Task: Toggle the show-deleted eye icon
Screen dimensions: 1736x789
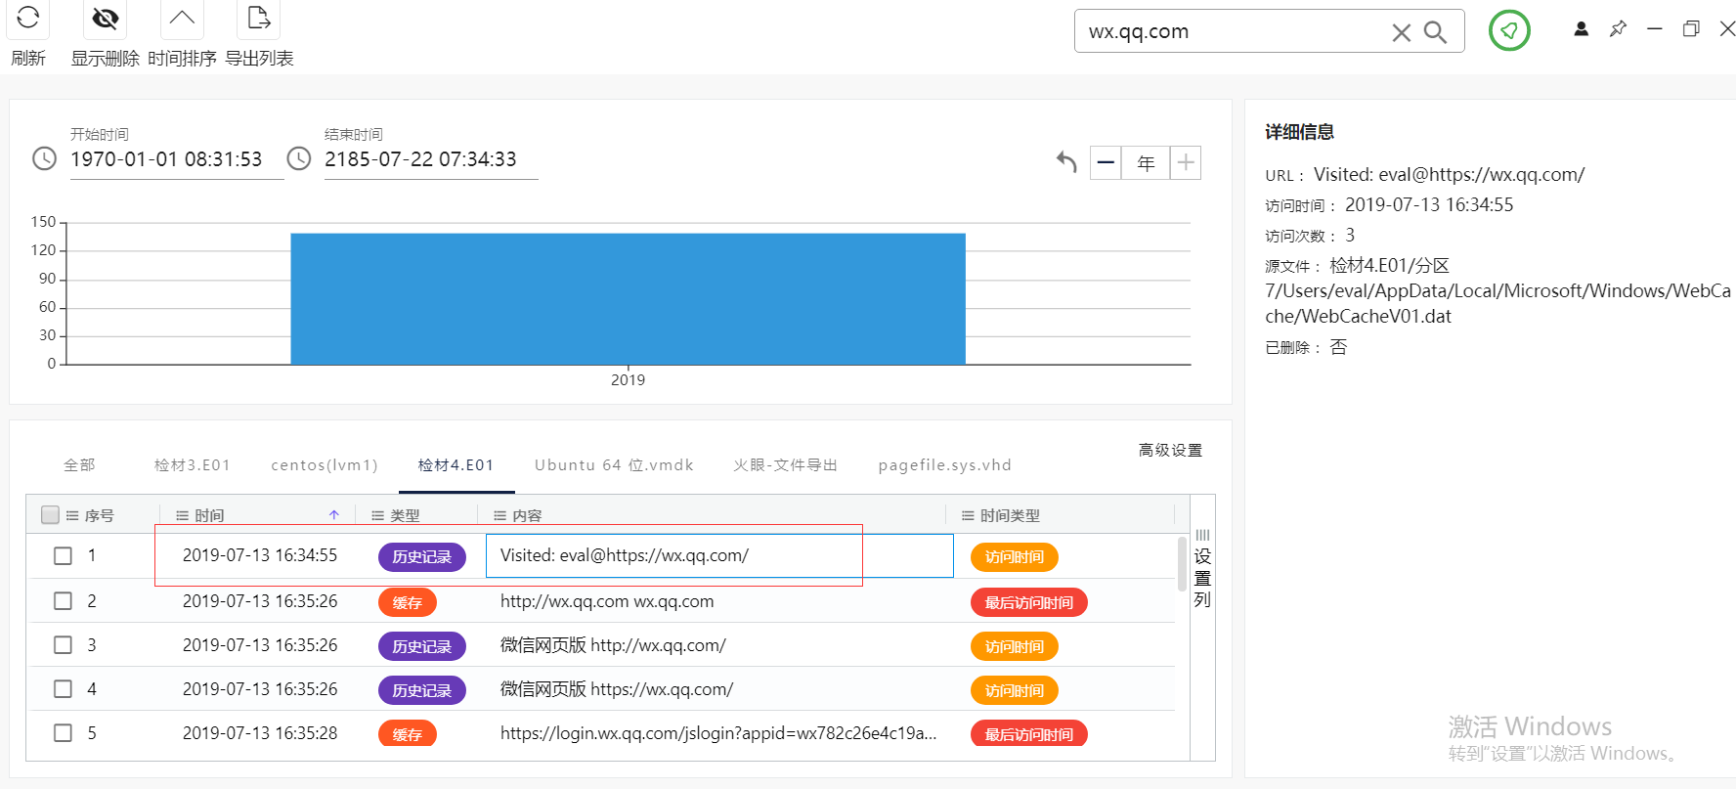Action: pyautogui.click(x=105, y=18)
